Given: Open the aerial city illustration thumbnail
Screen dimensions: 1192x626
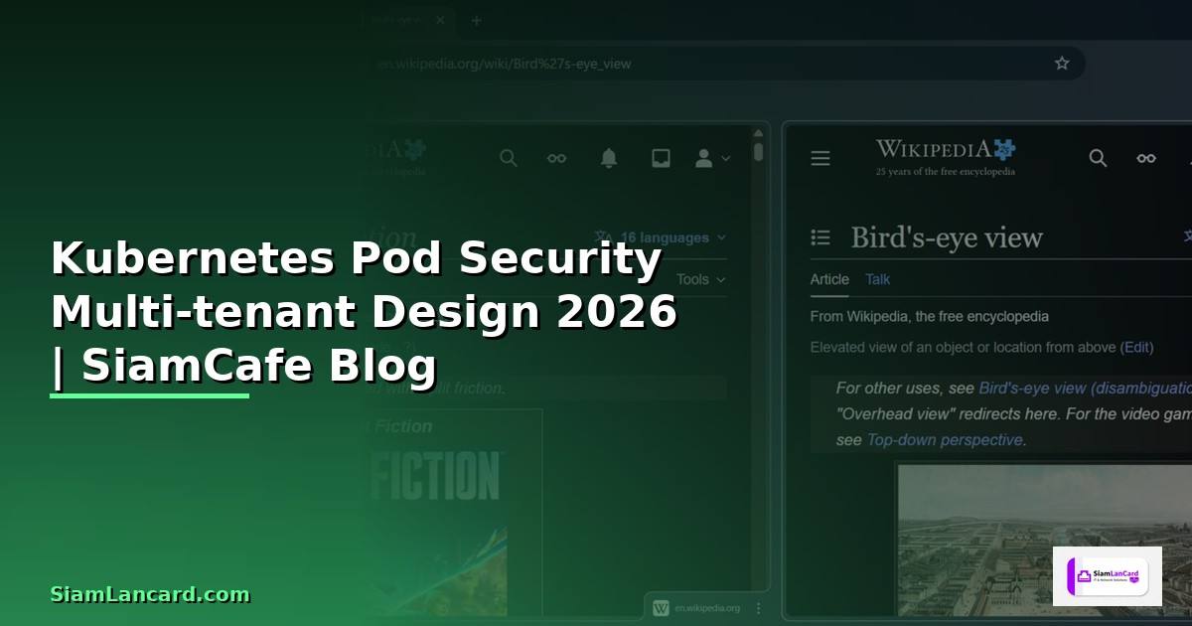Looking at the screenshot, I should 1043,542.
